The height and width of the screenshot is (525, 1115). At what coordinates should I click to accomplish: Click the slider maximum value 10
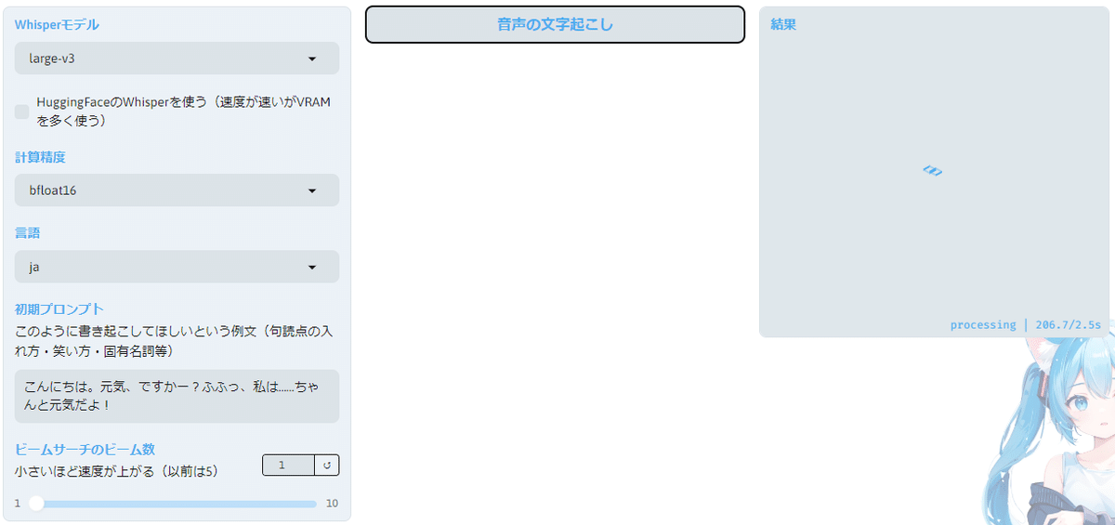pos(332,504)
